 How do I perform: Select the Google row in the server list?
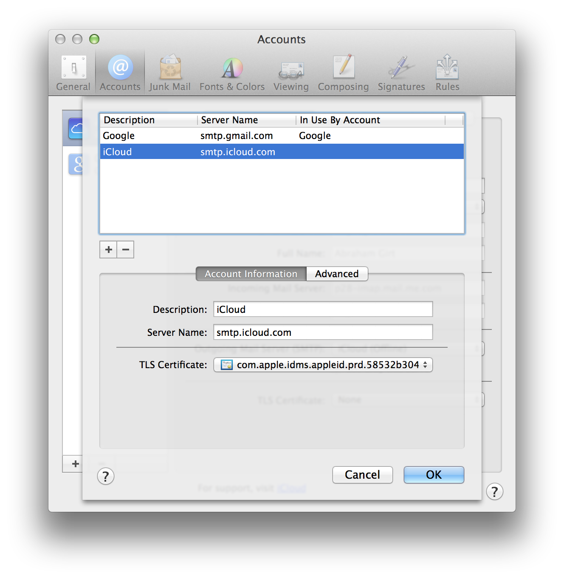click(x=282, y=136)
